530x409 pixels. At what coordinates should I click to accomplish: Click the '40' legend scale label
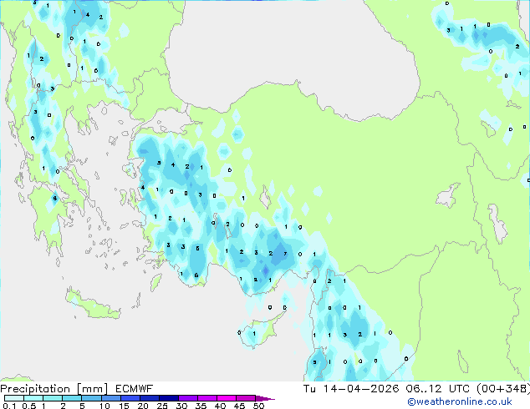pyautogui.click(x=220, y=406)
